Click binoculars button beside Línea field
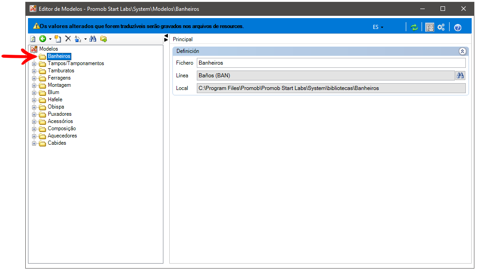 tap(460, 76)
